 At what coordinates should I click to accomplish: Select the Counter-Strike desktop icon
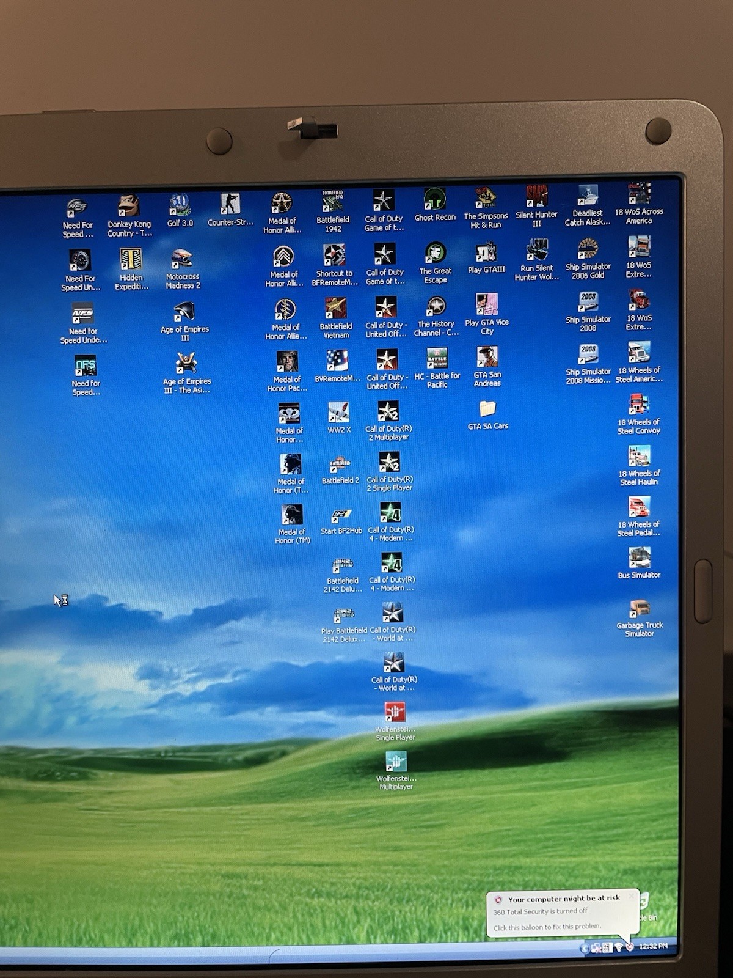pyautogui.click(x=230, y=210)
